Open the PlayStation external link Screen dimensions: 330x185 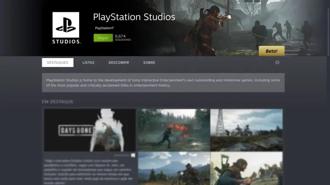pyautogui.click(x=104, y=28)
